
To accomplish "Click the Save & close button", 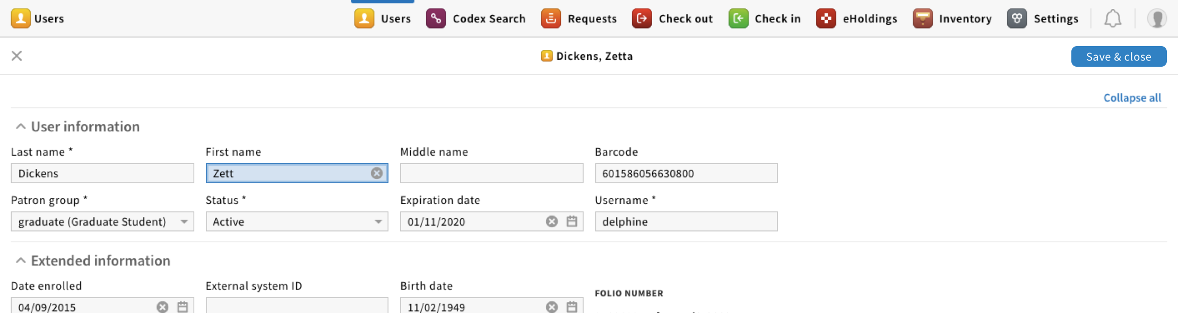I will pos(1118,57).
